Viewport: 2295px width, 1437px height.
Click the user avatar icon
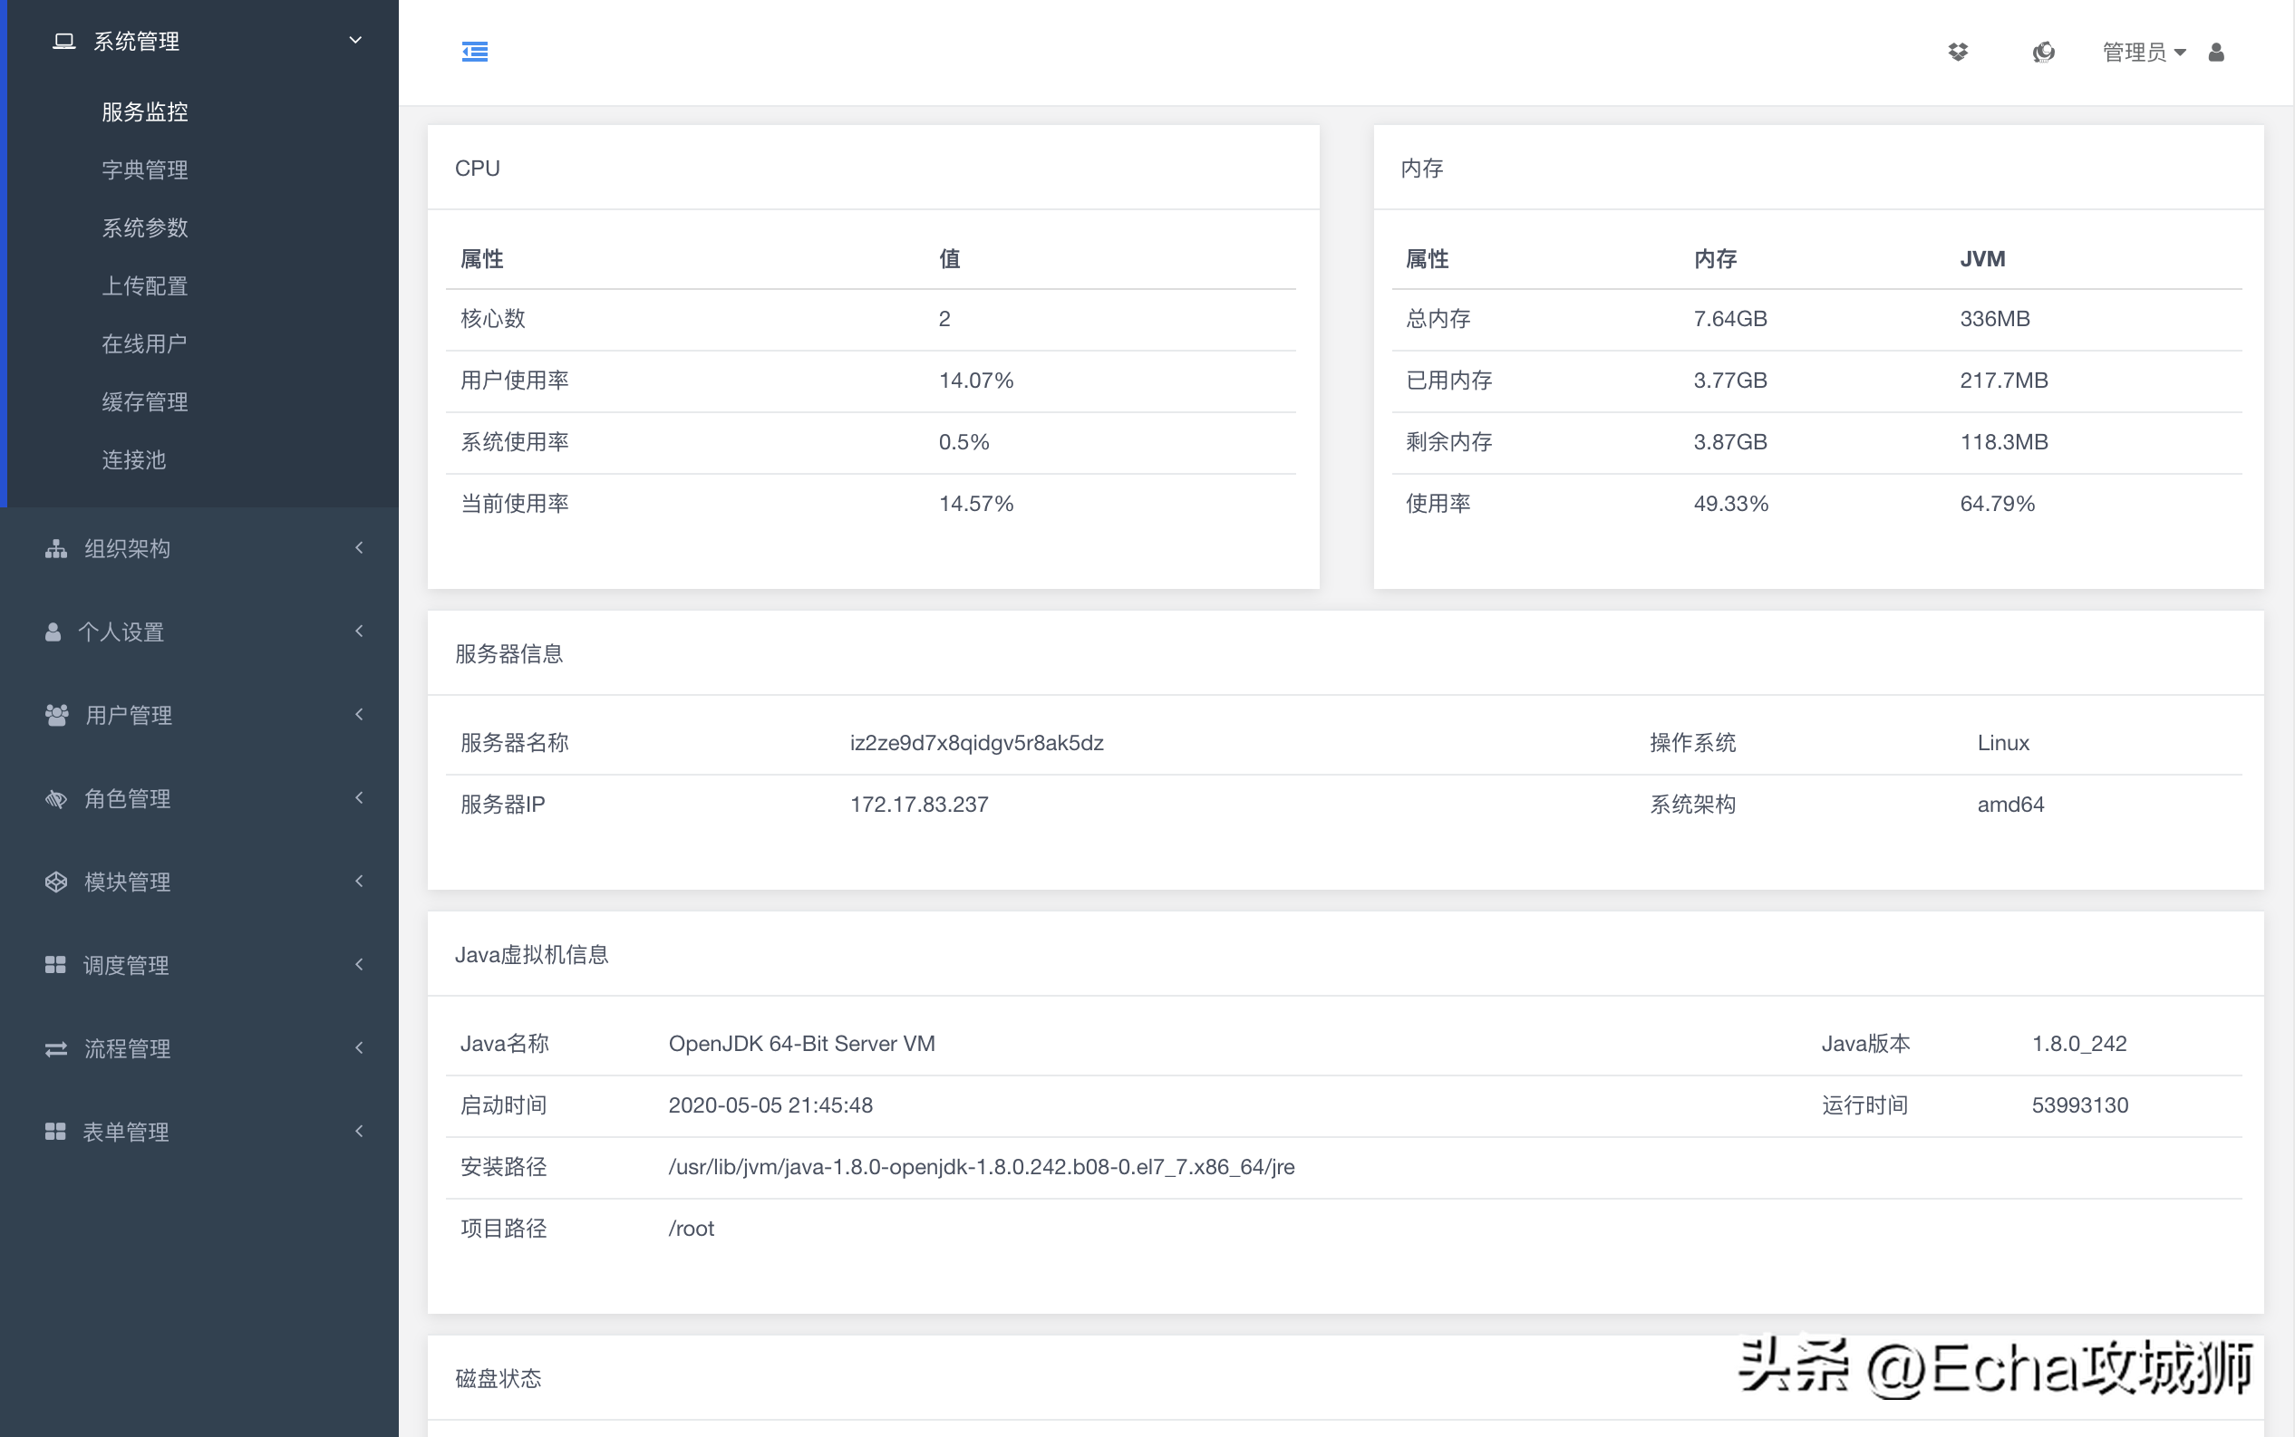point(2216,52)
